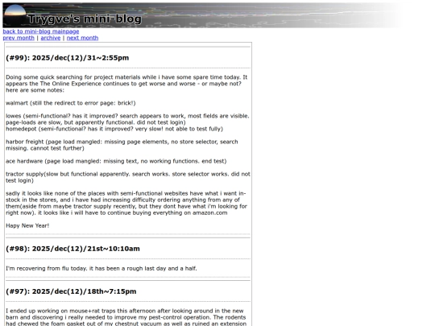The image size is (435, 326).
Task: Click the tractor supply slow but functional note
Action: pyautogui.click(x=128, y=177)
